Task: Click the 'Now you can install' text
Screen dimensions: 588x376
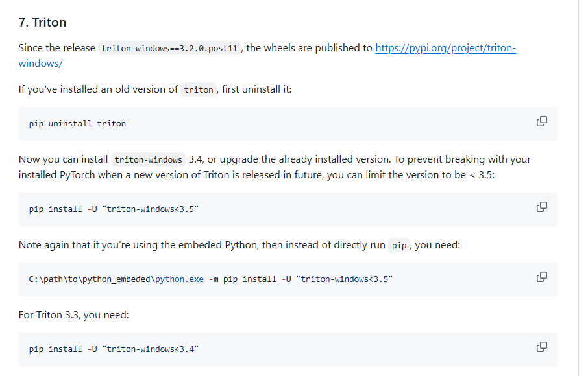Action: click(x=64, y=159)
